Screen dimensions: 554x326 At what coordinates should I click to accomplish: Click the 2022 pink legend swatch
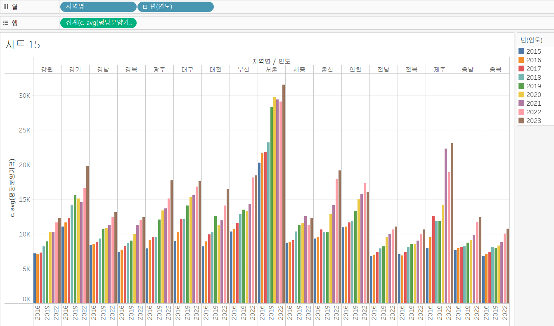click(x=521, y=112)
